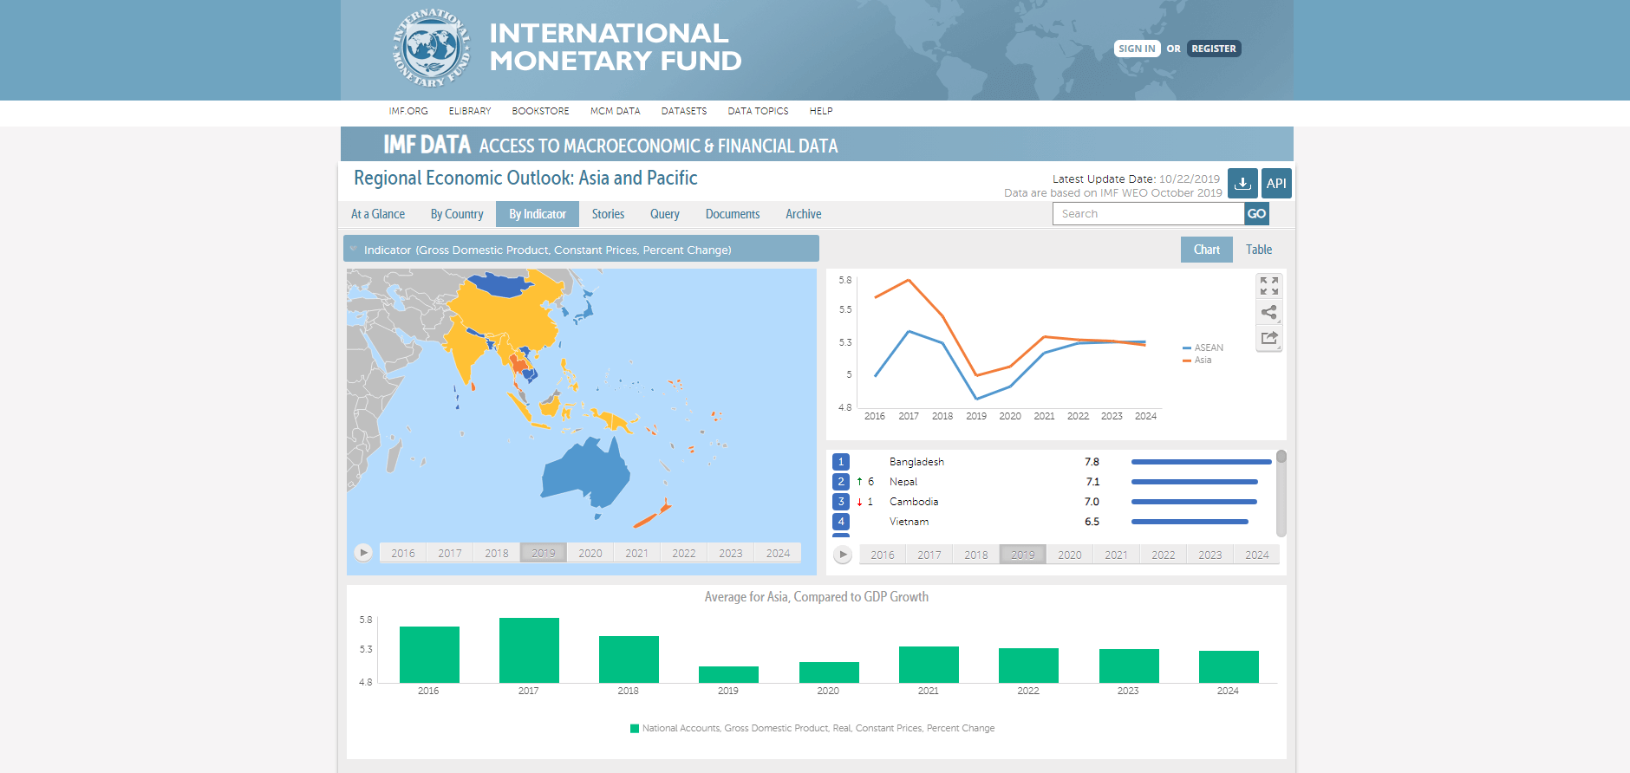This screenshot has height=773, width=1630.
Task: Click the ranking list scrollbar
Action: click(1281, 493)
